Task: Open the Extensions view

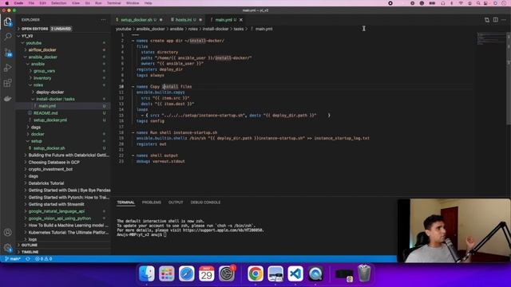Action: (x=8, y=83)
